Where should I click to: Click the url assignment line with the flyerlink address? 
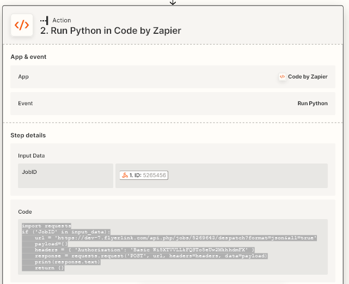176,238
